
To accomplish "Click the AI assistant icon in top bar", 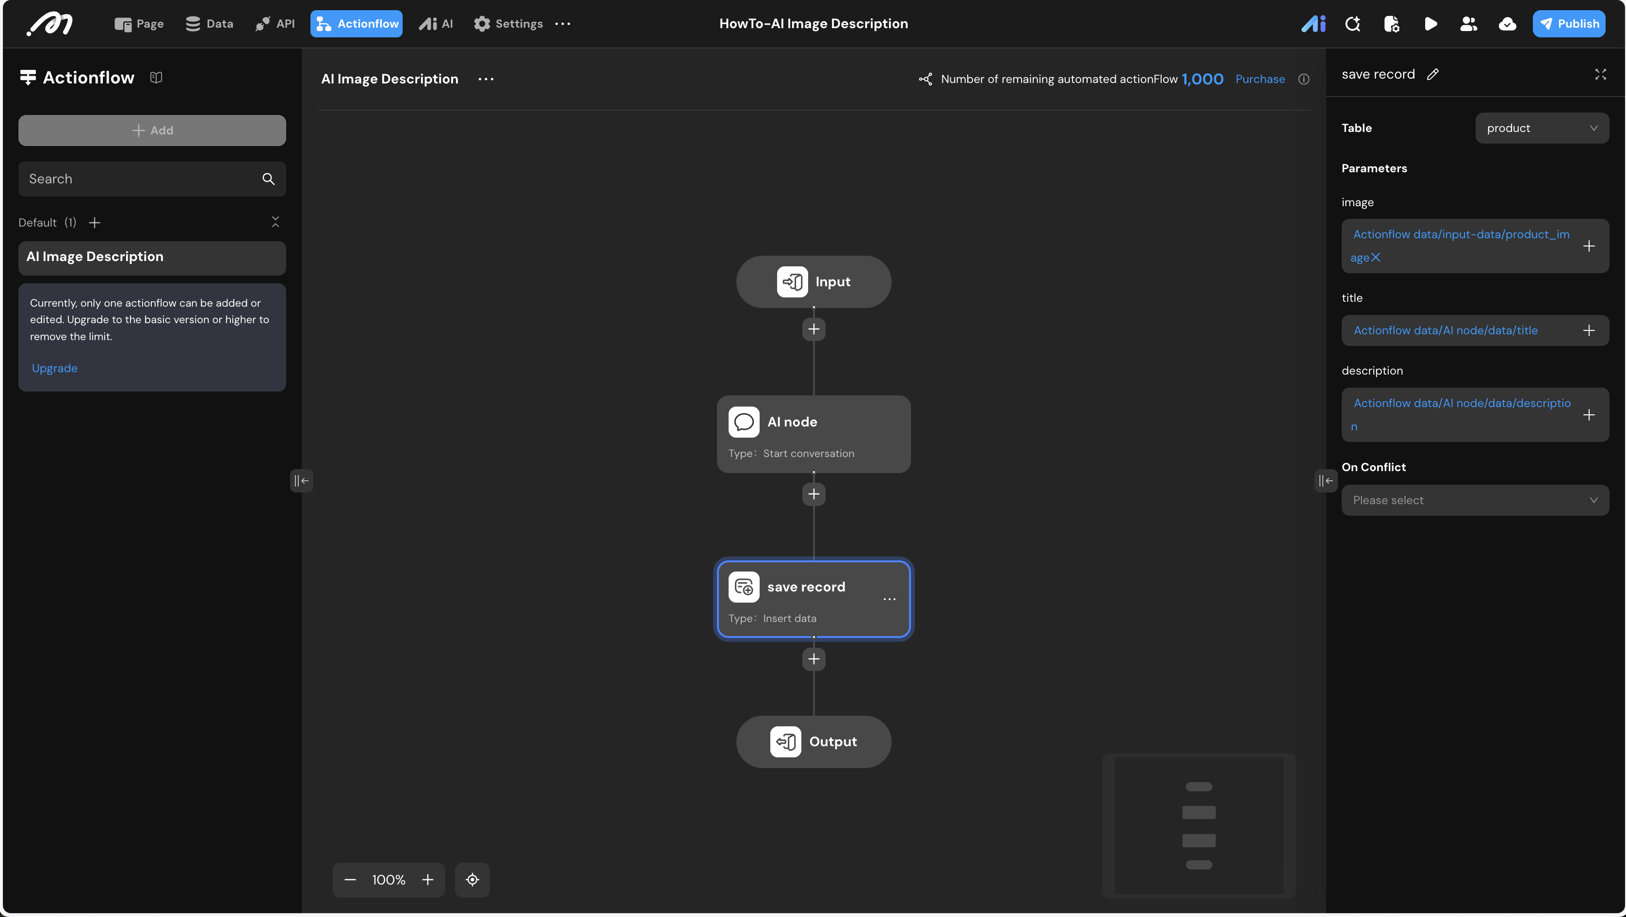I will [1314, 24].
